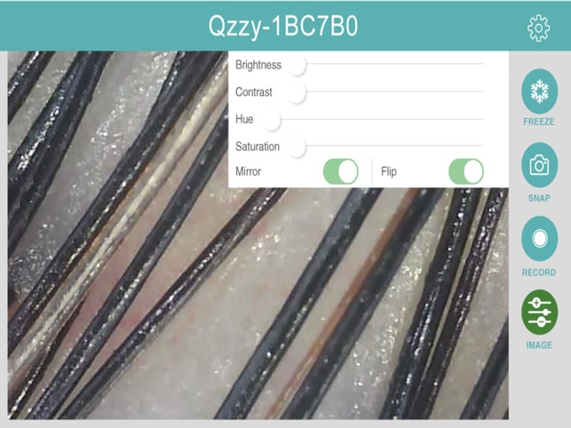The height and width of the screenshot is (428, 571).
Task: Click the Saturation slider knob
Action: pos(296,146)
